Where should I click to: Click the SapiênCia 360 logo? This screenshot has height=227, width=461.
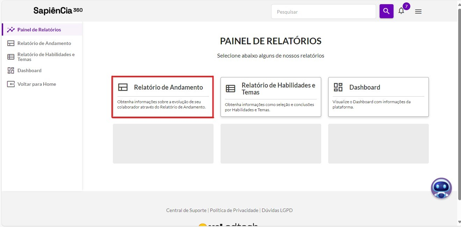pos(58,10)
